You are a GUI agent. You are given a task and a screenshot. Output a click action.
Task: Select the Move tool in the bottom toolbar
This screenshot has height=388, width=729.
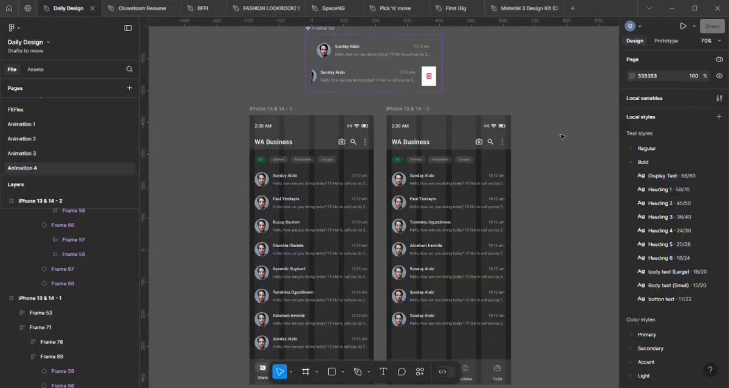(x=279, y=372)
